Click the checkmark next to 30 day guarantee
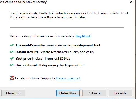The image size is (136, 99). [x=12, y=65]
